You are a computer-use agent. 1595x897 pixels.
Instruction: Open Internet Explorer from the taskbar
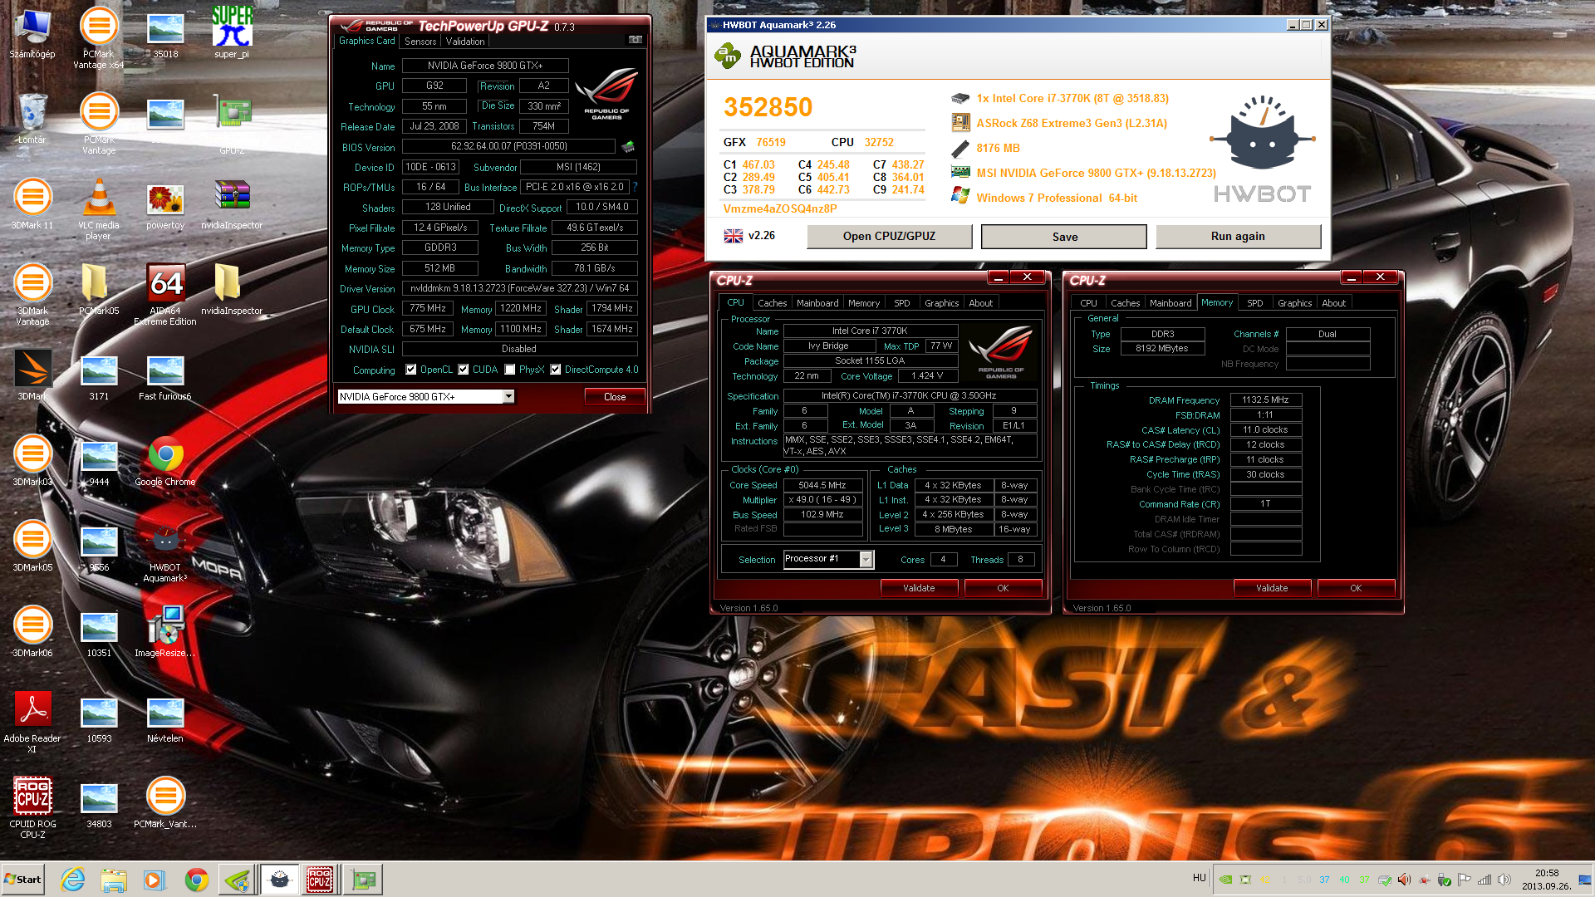click(73, 880)
